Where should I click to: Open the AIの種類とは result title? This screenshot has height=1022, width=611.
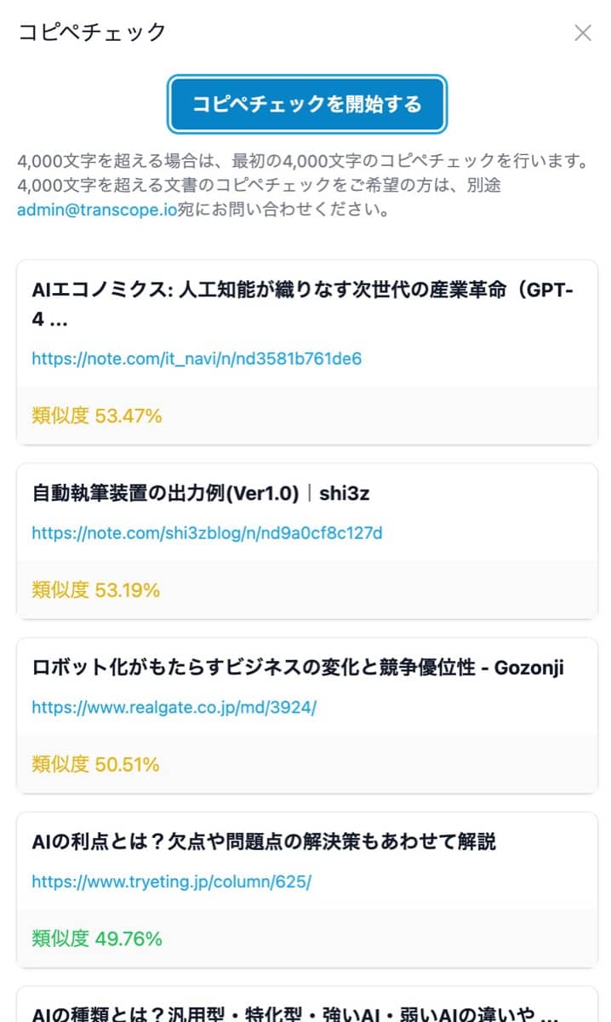[x=294, y=1013]
